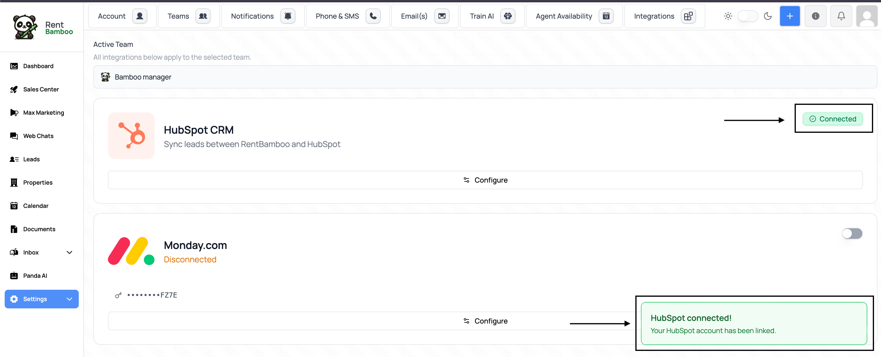Click the green Connected status badge
Image resolution: width=881 pixels, height=357 pixels.
pyautogui.click(x=833, y=119)
